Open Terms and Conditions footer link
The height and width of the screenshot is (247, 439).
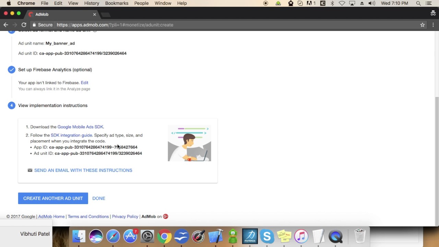click(88, 216)
